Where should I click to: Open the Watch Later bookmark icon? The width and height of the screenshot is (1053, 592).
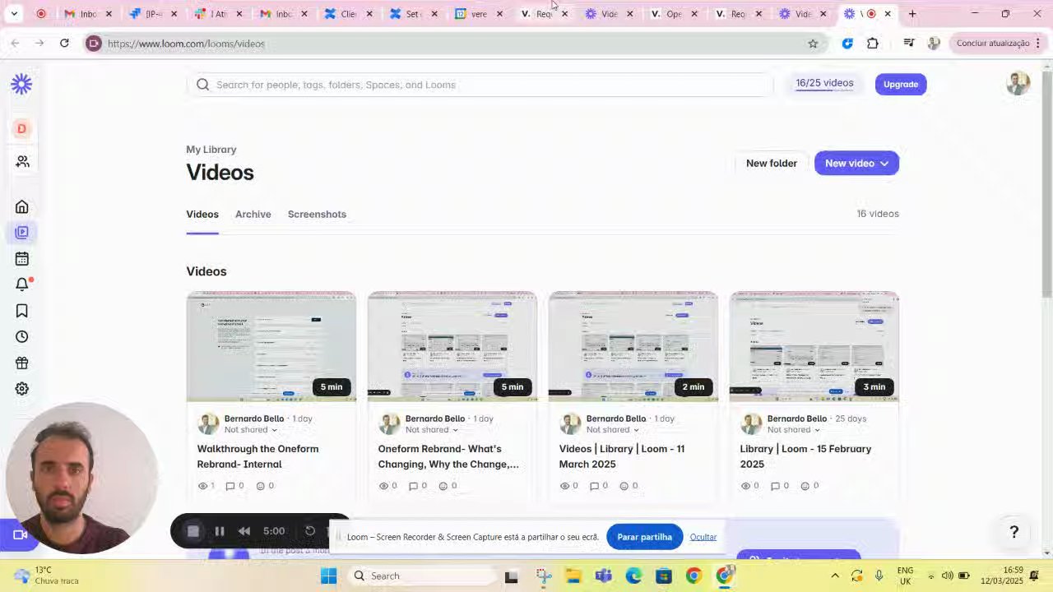[x=22, y=311]
